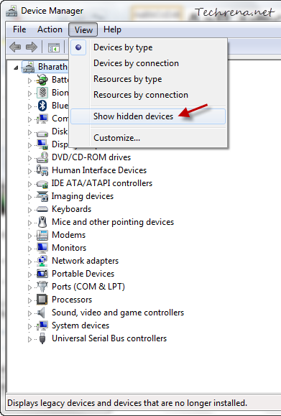Collapse the Bharath root node
This screenshot has height=416, width=281.
pyautogui.click(x=16, y=68)
